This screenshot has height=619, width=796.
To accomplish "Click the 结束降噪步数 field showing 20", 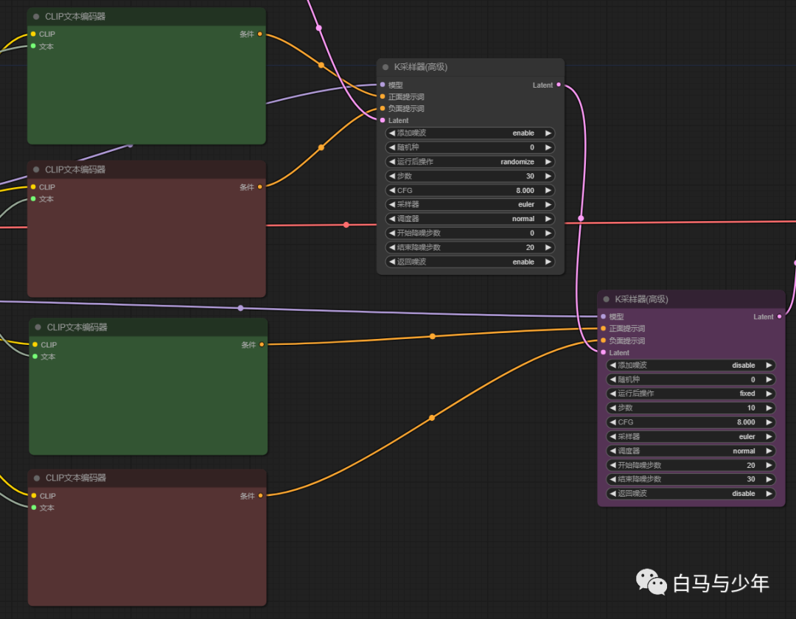I will coord(469,248).
